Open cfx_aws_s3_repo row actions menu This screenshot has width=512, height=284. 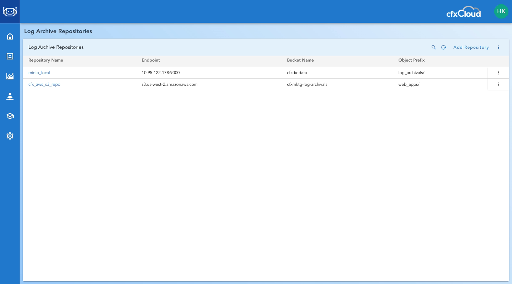point(498,84)
